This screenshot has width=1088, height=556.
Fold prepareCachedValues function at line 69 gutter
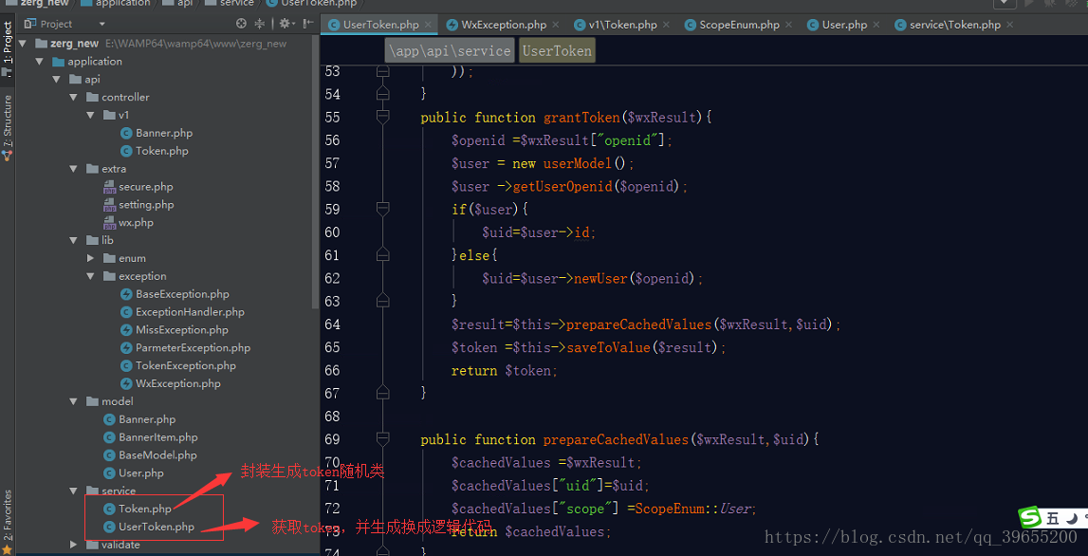(x=383, y=438)
